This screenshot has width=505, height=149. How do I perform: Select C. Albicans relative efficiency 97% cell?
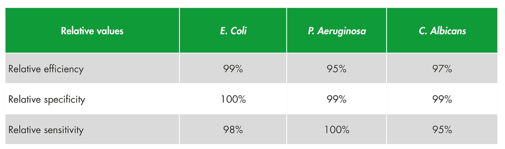(x=442, y=69)
